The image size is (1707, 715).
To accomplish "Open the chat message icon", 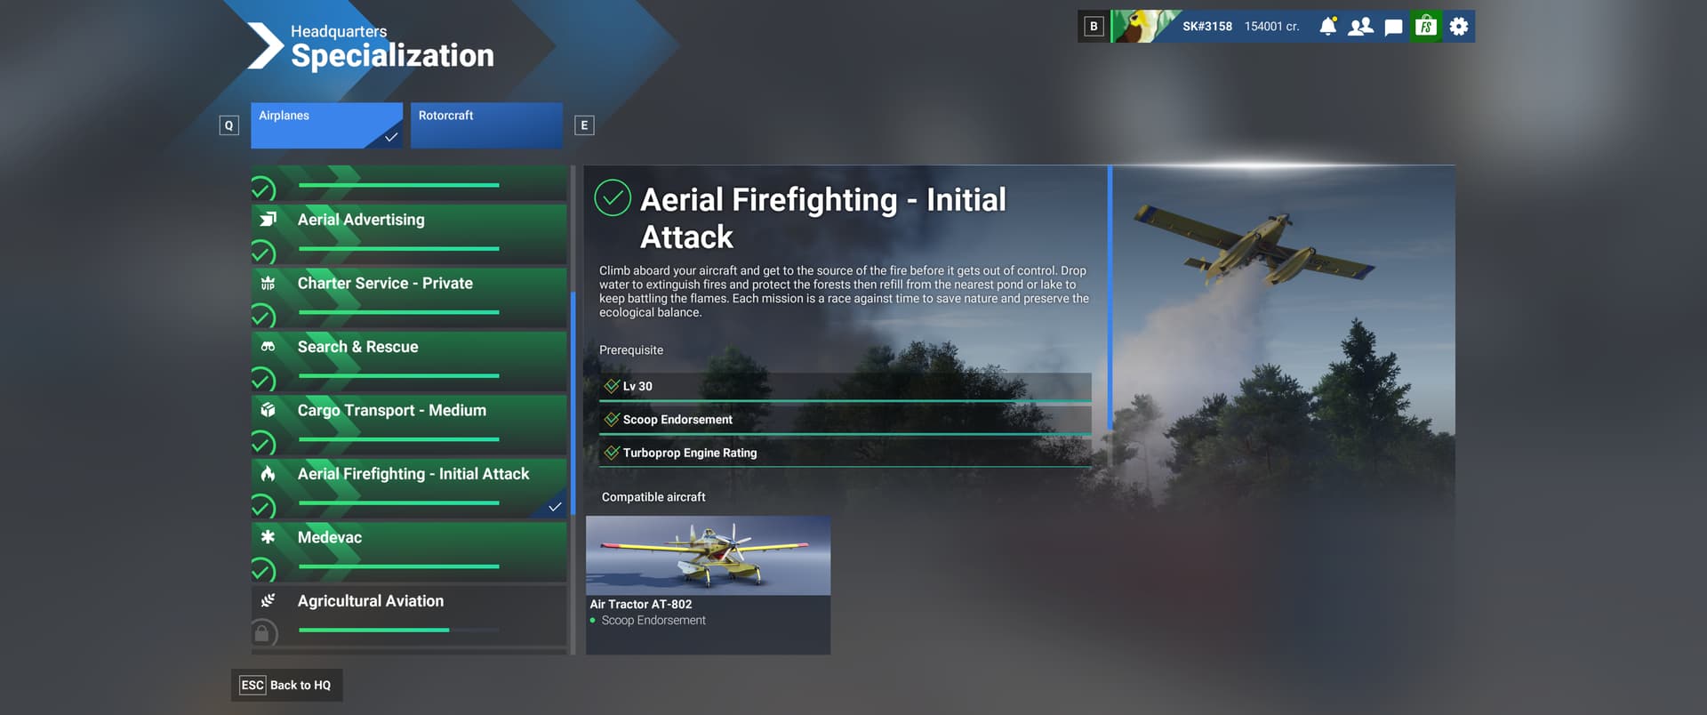I will (1393, 28).
